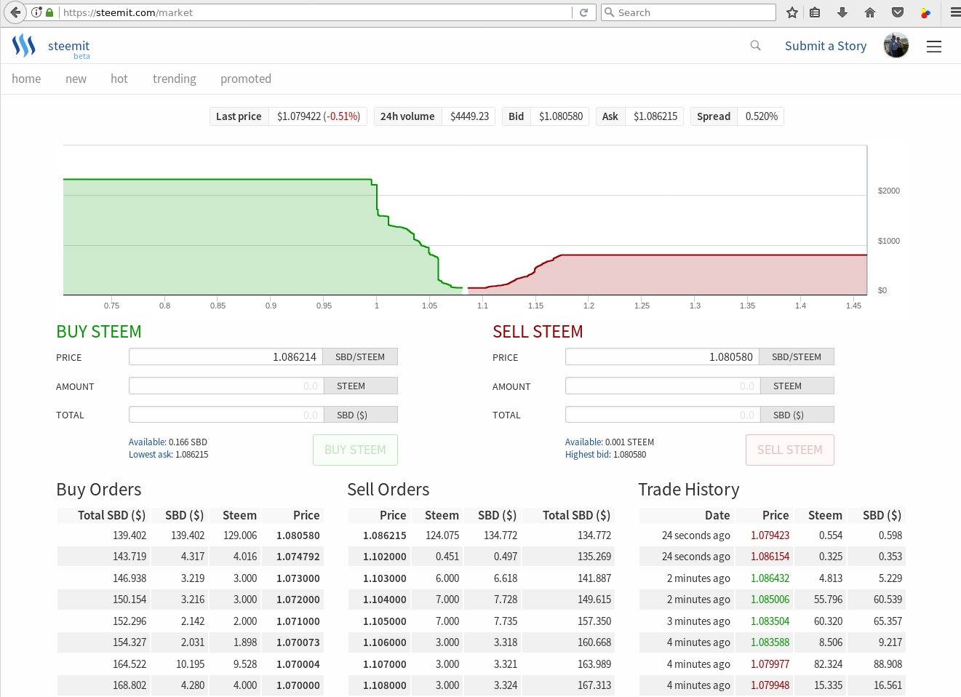961x697 pixels.
Task: Go to the trending tab
Action: (175, 79)
